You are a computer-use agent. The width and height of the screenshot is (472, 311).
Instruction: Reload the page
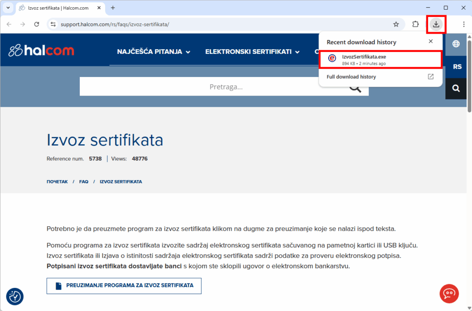point(37,24)
